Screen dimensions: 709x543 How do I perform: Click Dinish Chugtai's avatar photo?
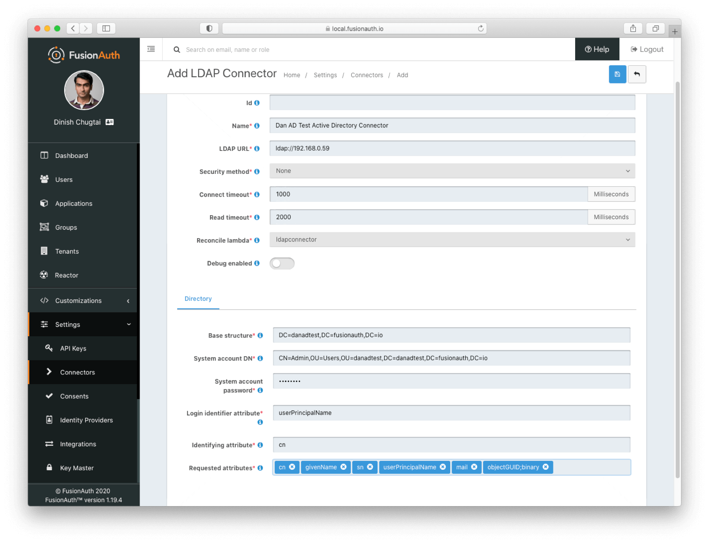click(84, 90)
